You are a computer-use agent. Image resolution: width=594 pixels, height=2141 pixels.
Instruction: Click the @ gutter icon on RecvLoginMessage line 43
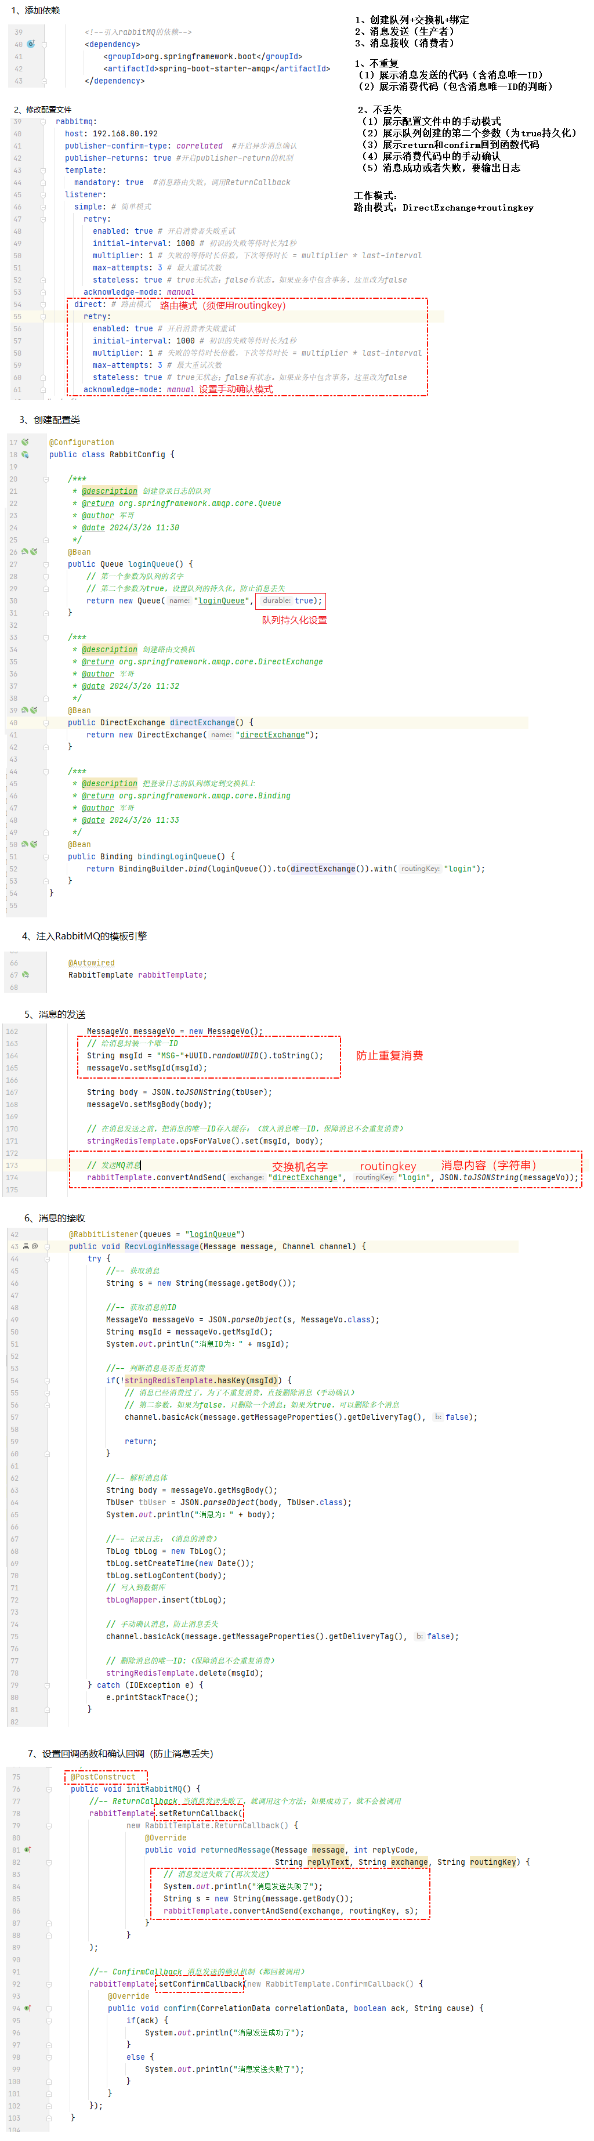[x=35, y=1247]
